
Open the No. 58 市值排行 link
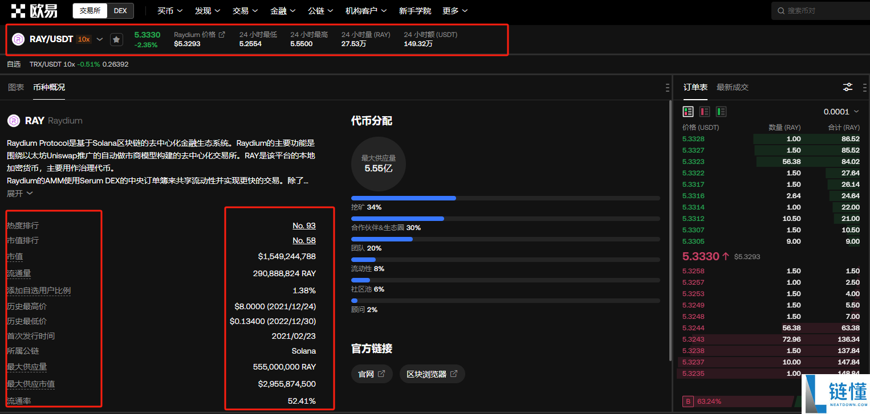coord(304,240)
